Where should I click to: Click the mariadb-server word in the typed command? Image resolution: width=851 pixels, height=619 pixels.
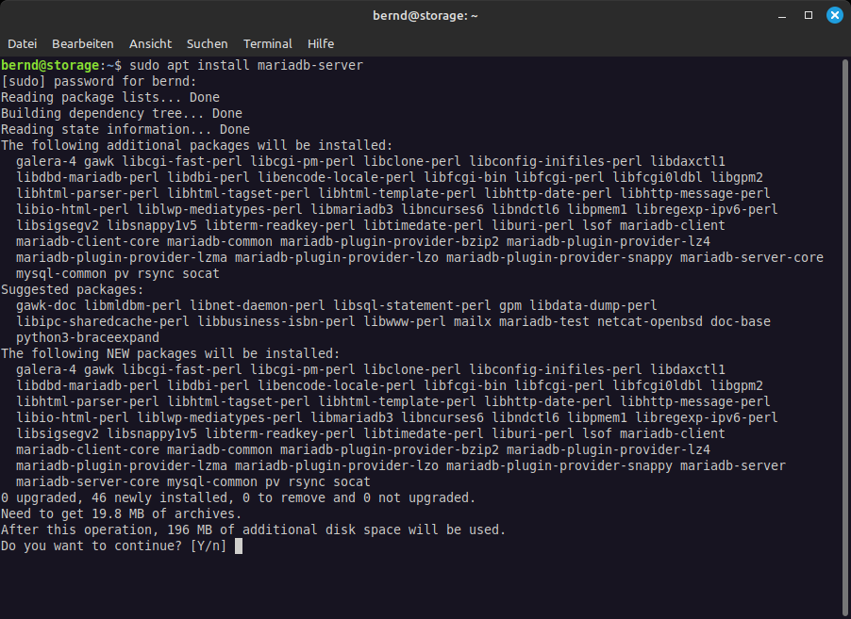click(309, 66)
